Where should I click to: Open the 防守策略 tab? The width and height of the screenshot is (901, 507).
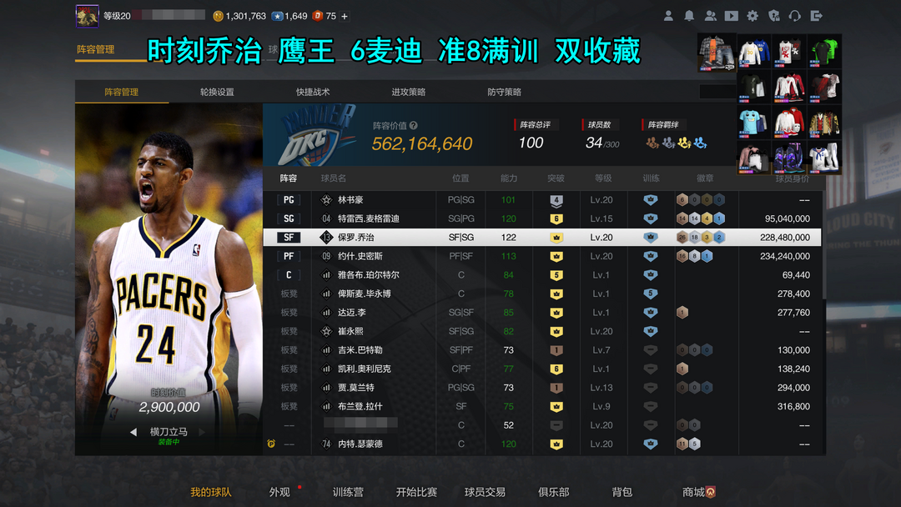point(504,92)
